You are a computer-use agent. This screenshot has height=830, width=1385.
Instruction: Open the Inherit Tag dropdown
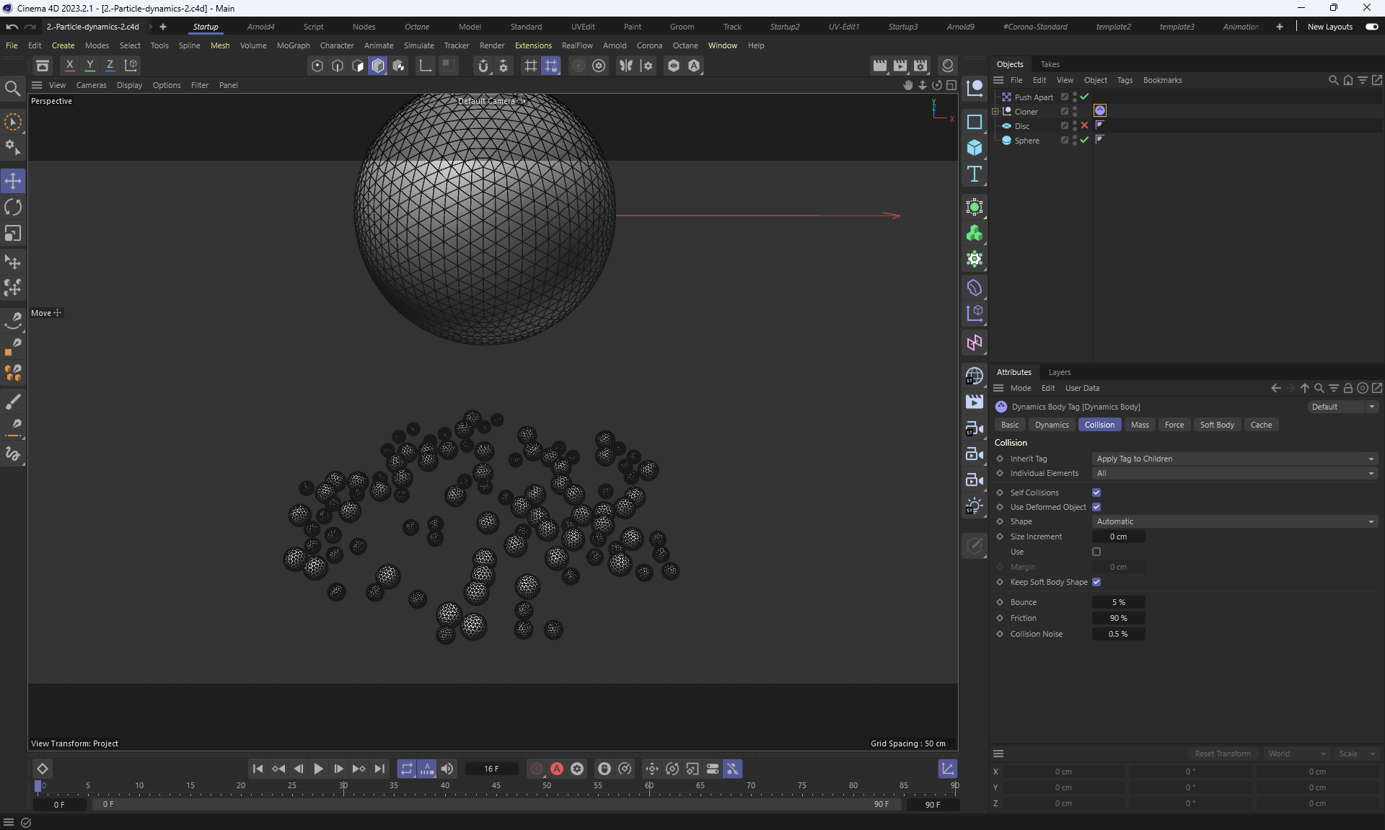click(x=1234, y=459)
